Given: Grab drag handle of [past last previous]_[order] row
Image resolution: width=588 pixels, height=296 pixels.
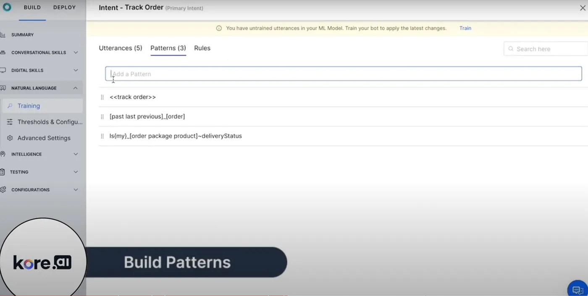Looking at the screenshot, I should point(102,116).
